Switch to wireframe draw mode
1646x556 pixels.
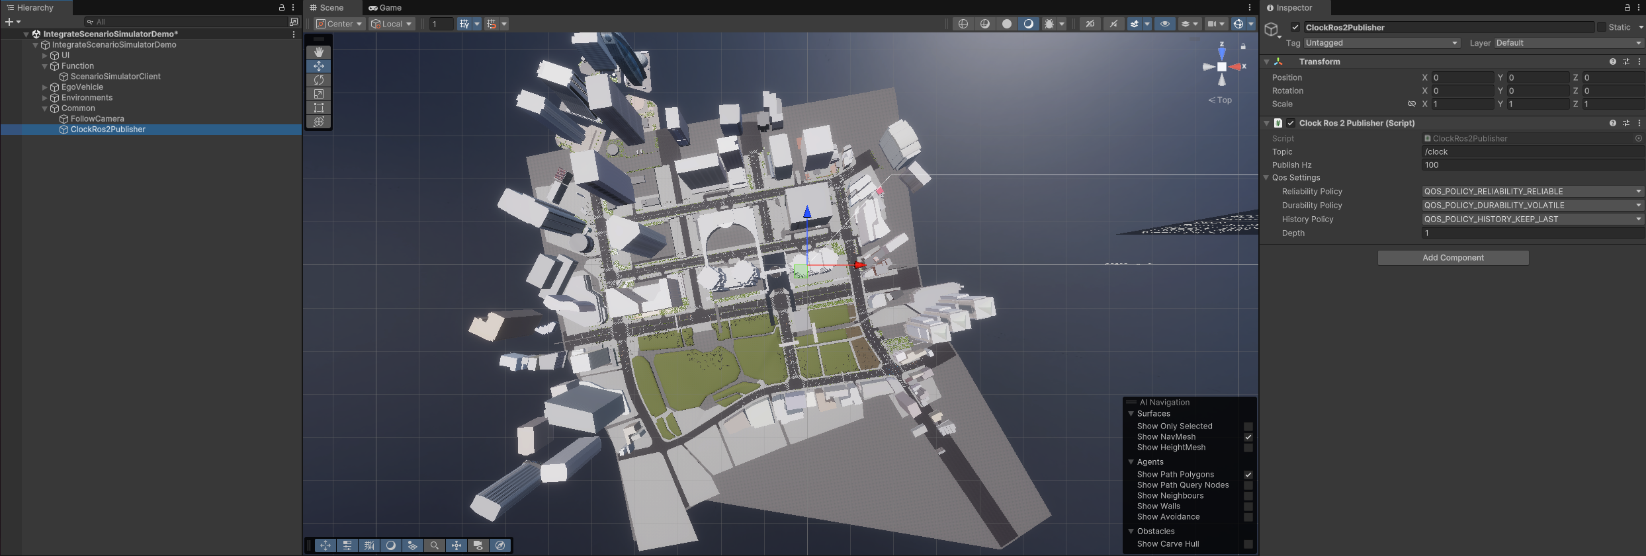[963, 24]
